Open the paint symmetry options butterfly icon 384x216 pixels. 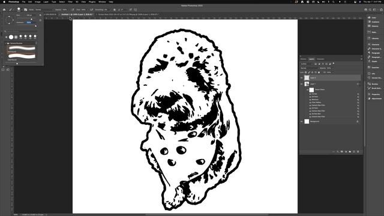(x=136, y=10)
